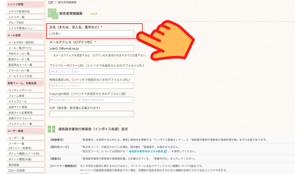
Task: Open バックナンバー一覧 in sidebar
Action: coord(20,124)
